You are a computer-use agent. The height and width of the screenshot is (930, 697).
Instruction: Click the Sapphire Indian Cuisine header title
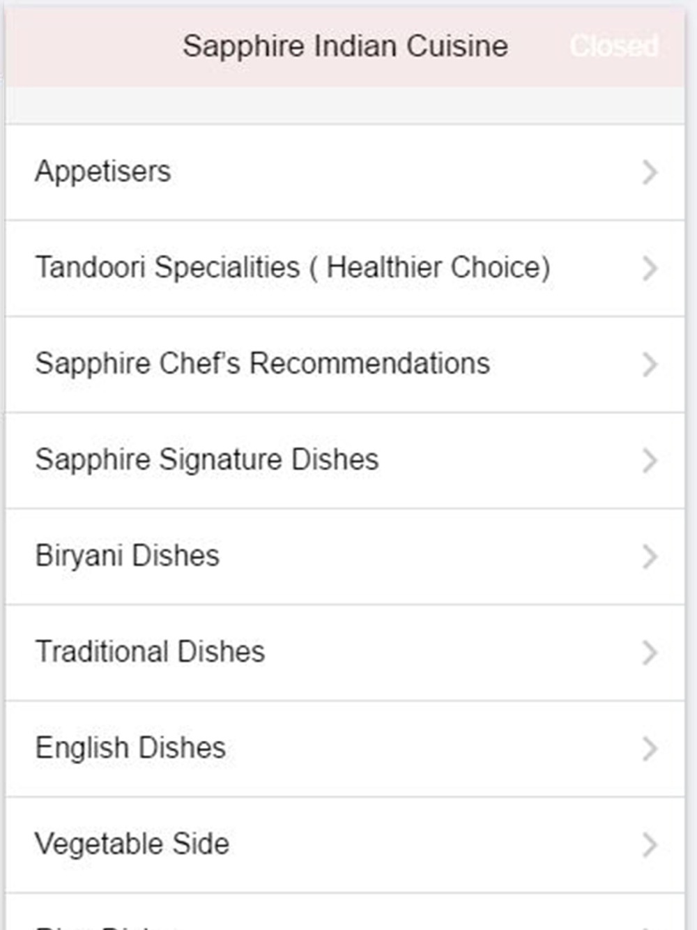[x=345, y=47]
